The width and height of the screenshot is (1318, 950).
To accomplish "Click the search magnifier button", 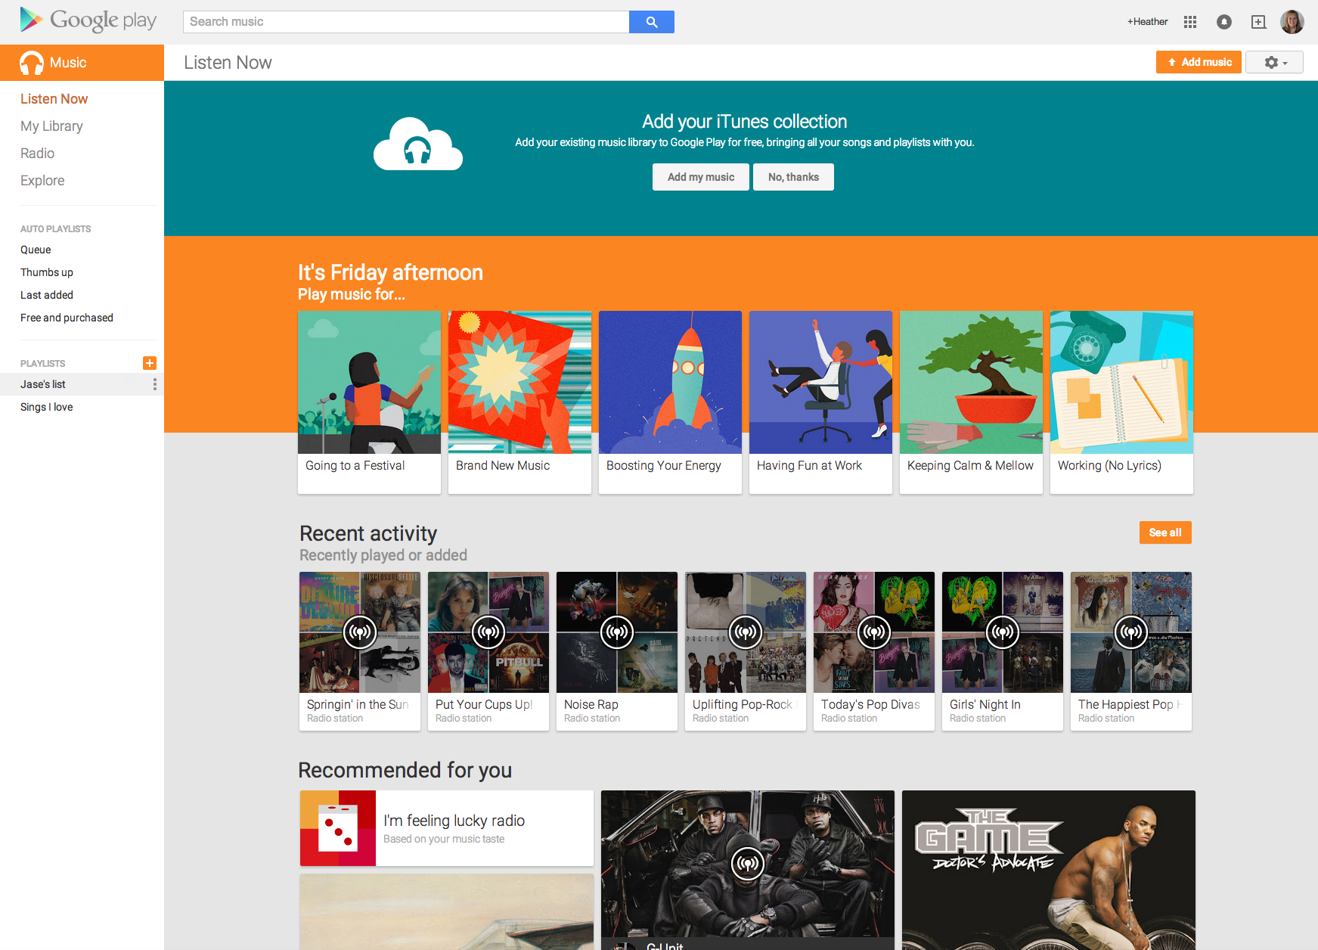I will (x=651, y=22).
